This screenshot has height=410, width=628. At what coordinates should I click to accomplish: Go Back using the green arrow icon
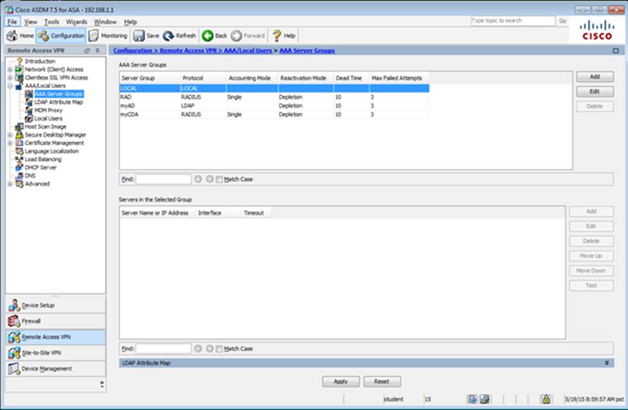208,36
